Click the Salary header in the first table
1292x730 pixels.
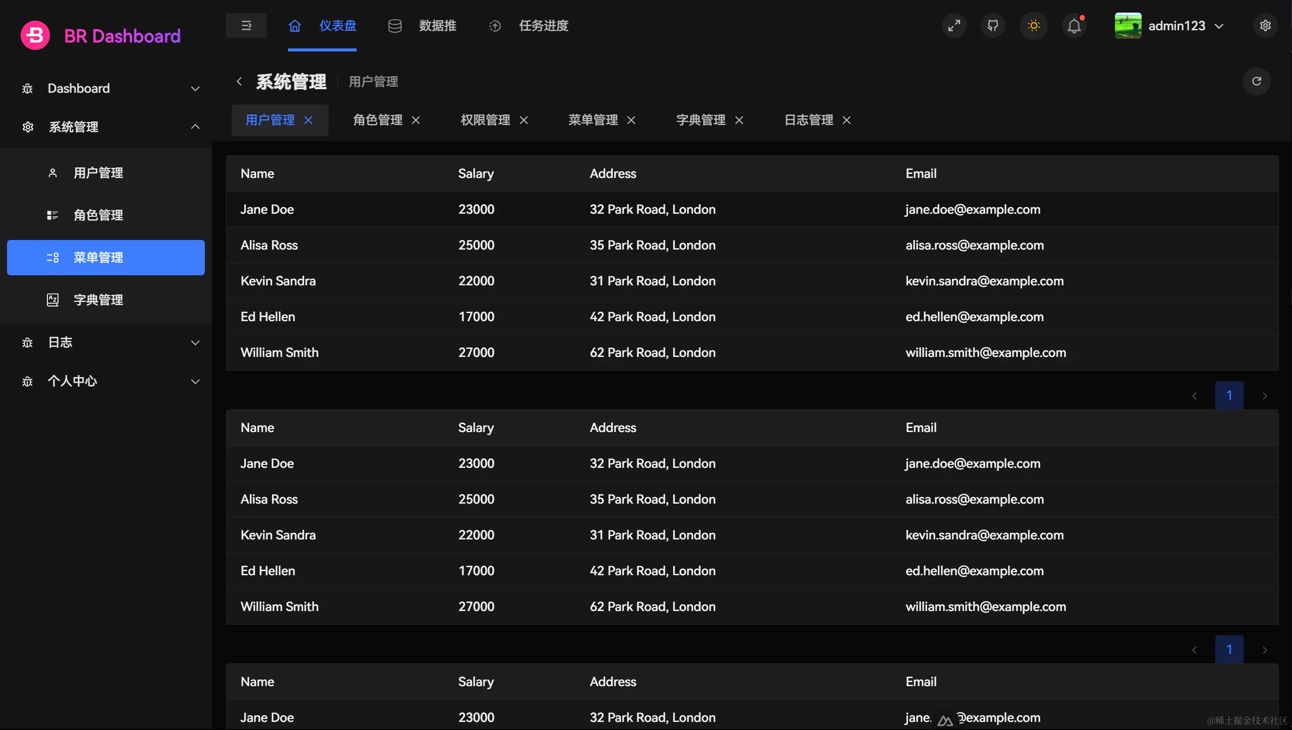coord(476,173)
